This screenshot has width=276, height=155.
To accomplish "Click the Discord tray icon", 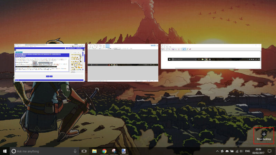I will (227, 151).
